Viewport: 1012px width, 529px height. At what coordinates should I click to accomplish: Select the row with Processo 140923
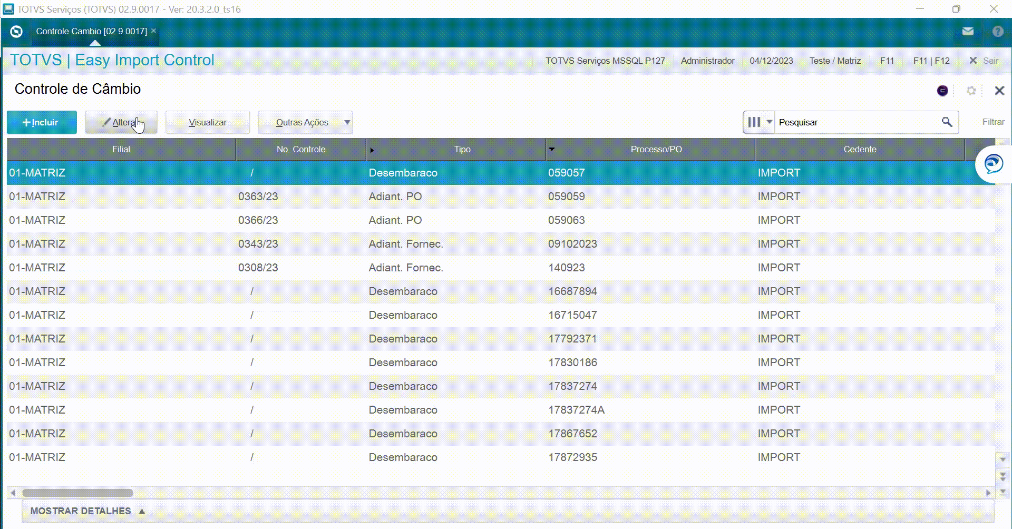point(501,268)
